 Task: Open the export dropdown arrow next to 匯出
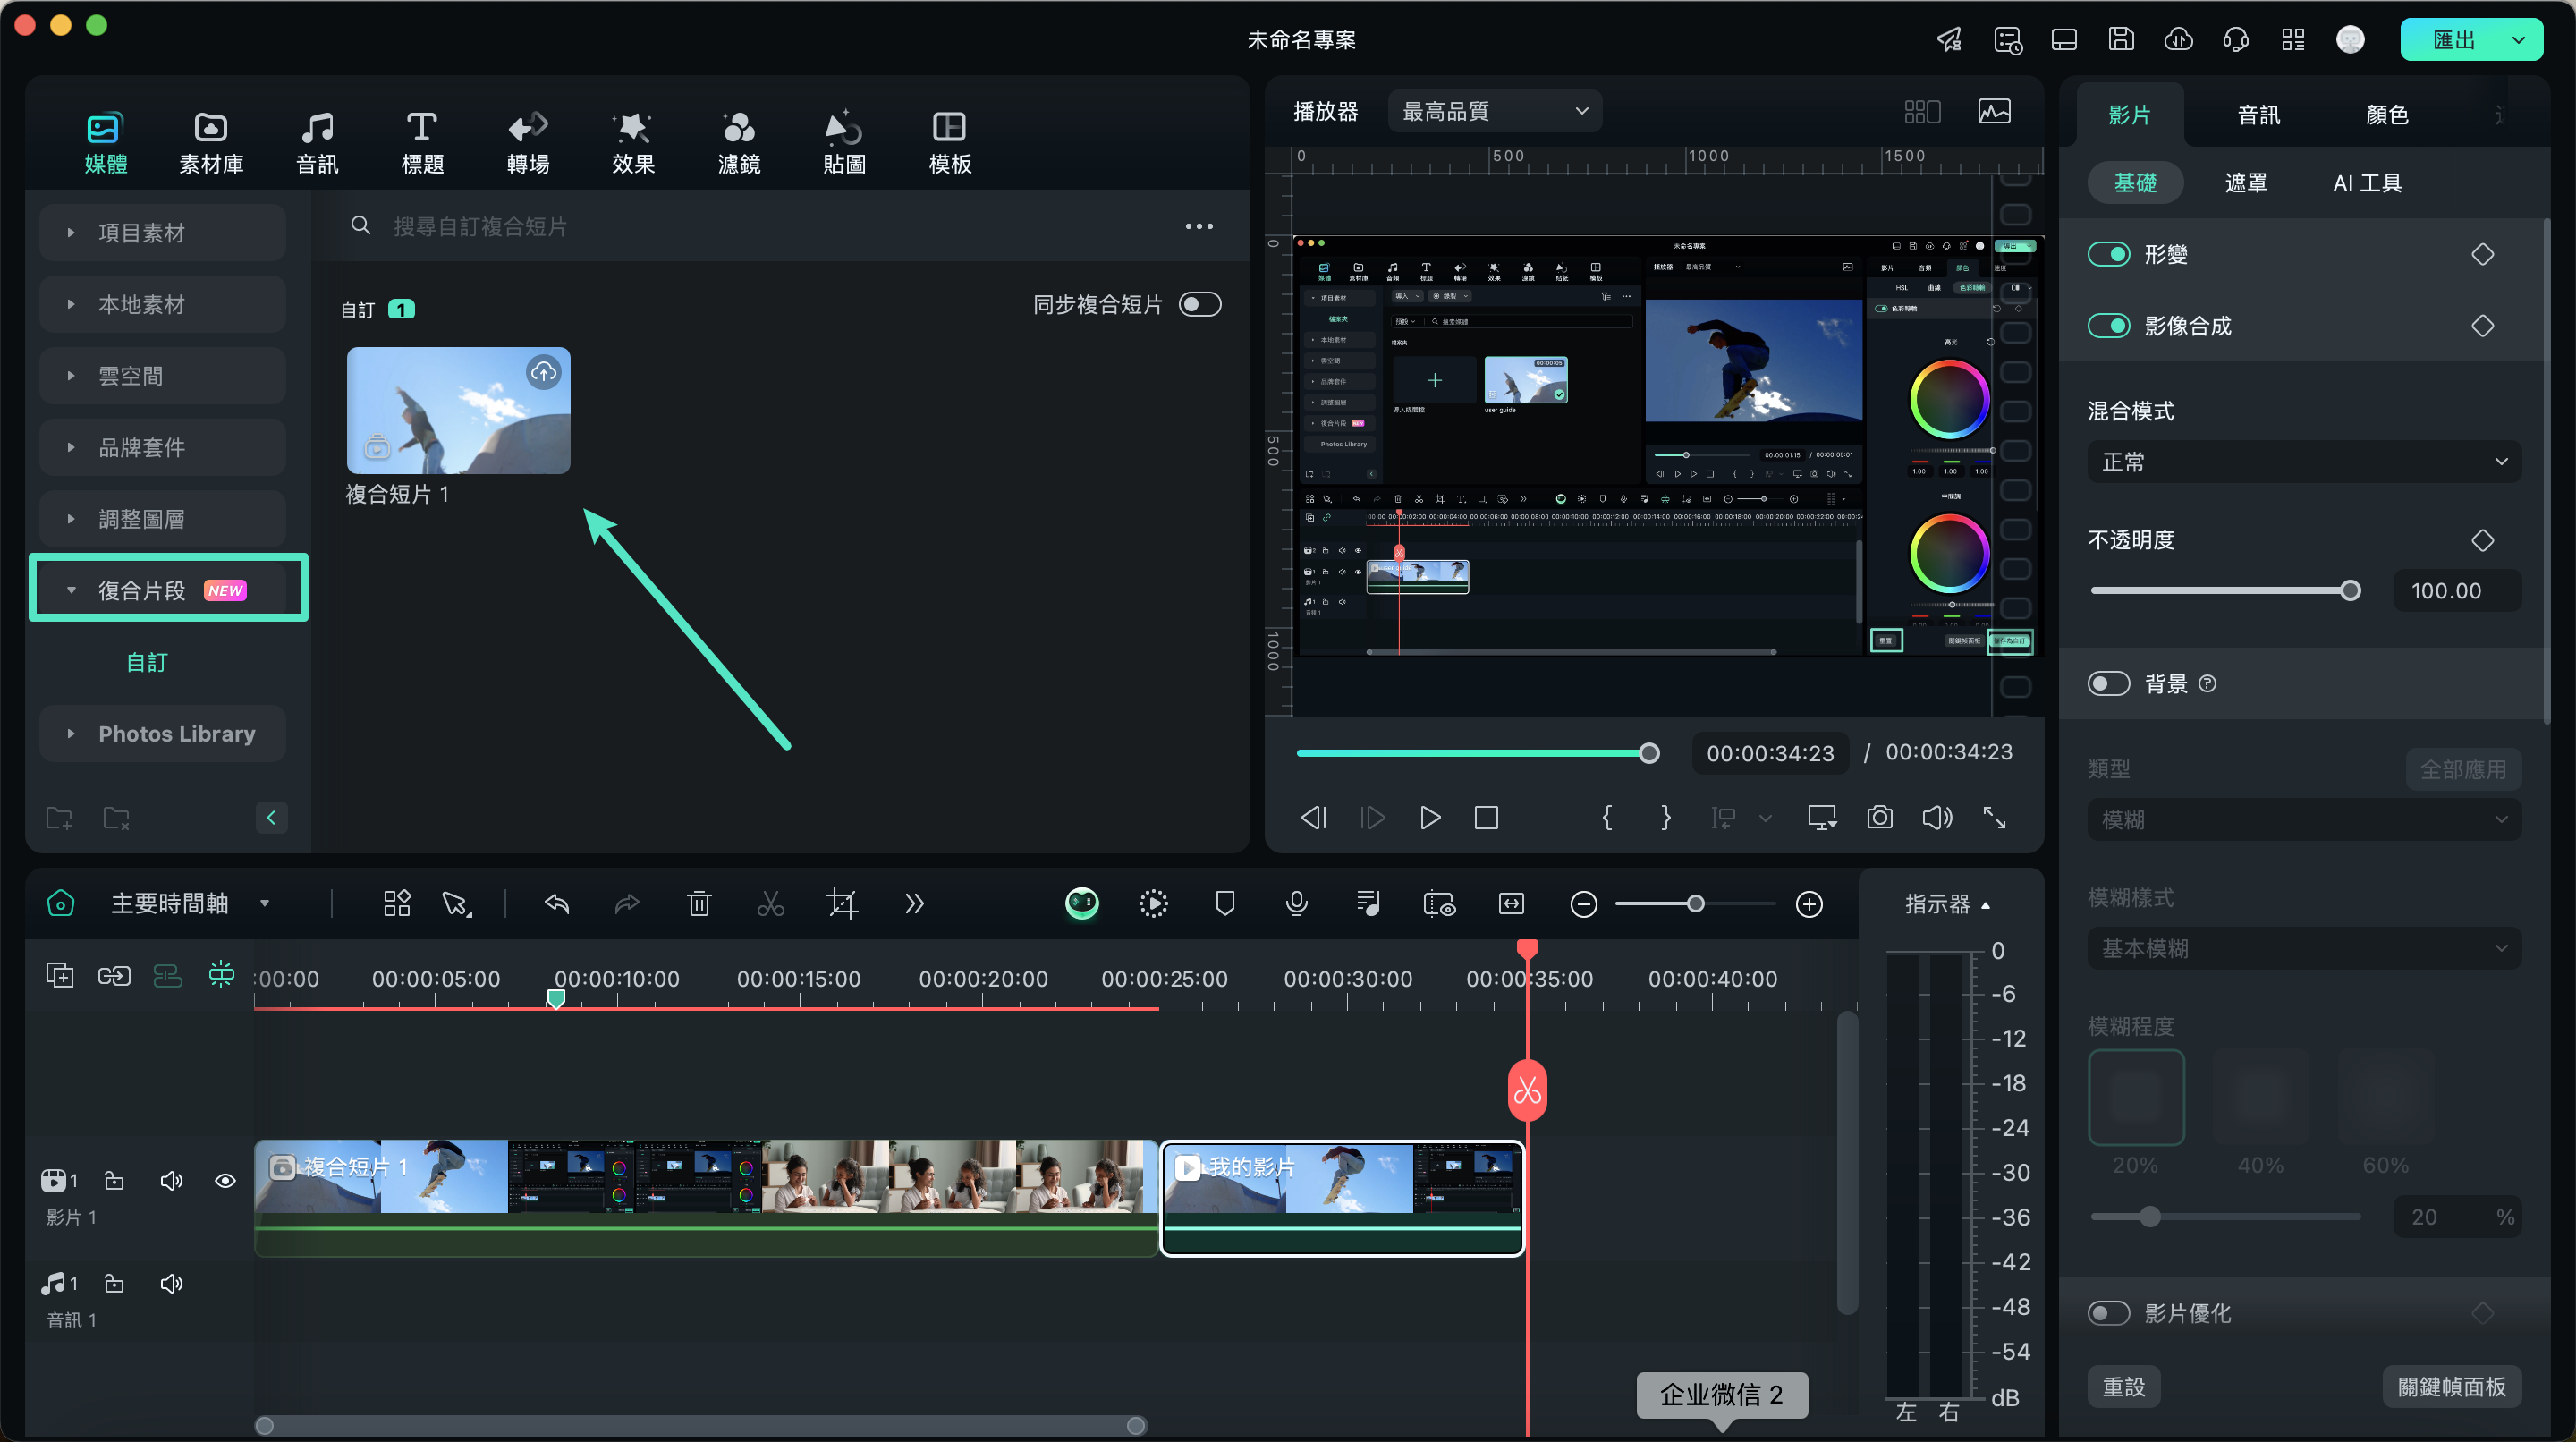(2519, 40)
